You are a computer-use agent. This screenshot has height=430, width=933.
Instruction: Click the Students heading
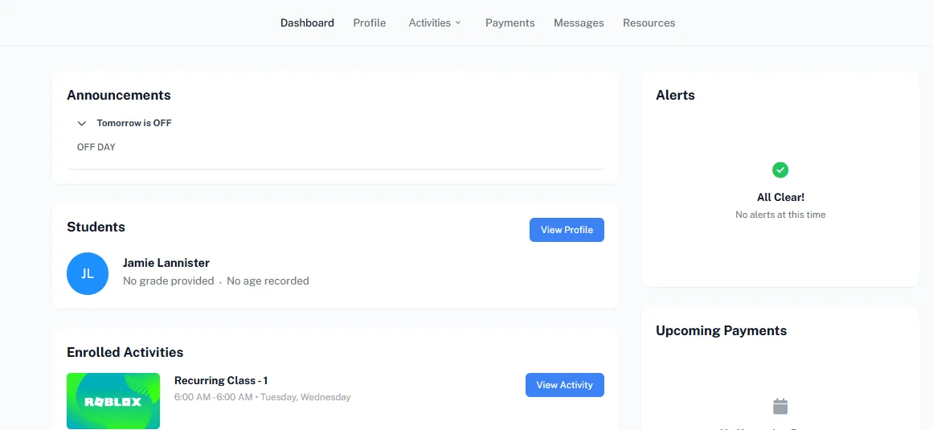96,227
